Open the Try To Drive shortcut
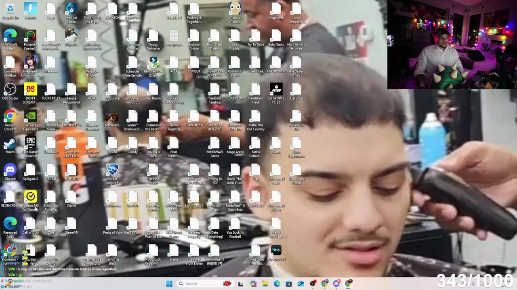517x290 pixels. [255, 38]
